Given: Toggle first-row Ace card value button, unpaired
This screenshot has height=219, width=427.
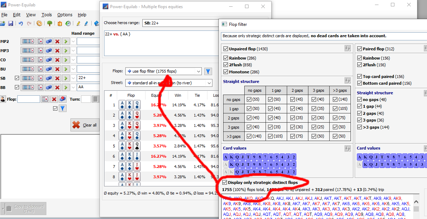Looking at the screenshot, I should (226, 157).
